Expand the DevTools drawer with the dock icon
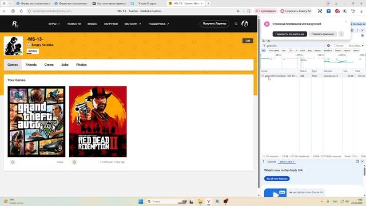Image resolution: width=366 pixels, height=206 pixels. [357, 161]
